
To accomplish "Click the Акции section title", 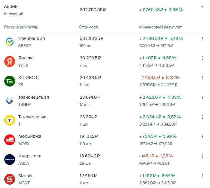I will [x=11, y=6].
